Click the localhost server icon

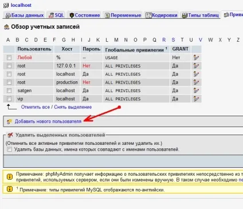[x=6, y=5]
